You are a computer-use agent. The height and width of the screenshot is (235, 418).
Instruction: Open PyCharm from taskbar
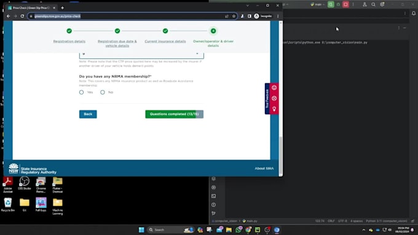pyautogui.click(x=258, y=229)
